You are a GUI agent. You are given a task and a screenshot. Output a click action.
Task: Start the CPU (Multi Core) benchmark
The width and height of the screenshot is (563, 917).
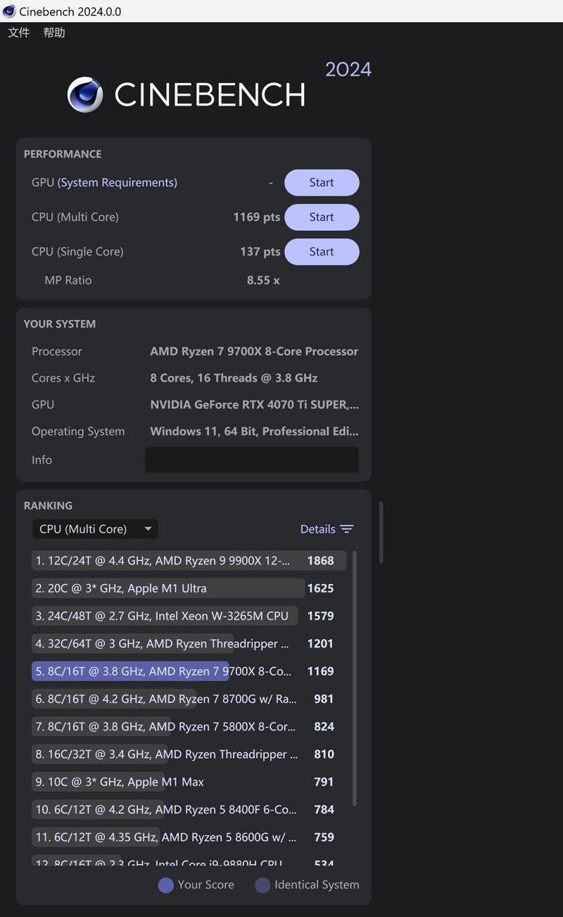(x=322, y=217)
